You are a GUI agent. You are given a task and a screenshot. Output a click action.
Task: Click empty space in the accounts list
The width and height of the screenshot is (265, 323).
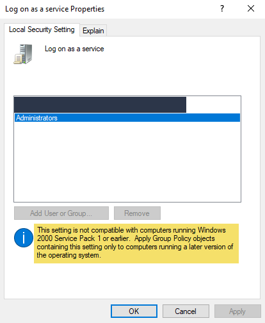[x=127, y=161]
